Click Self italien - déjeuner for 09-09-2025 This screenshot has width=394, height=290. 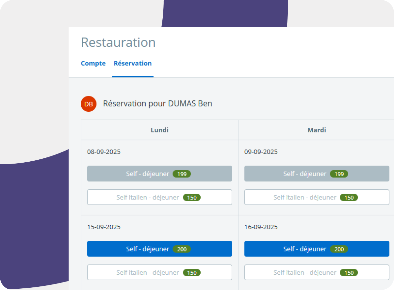click(317, 197)
